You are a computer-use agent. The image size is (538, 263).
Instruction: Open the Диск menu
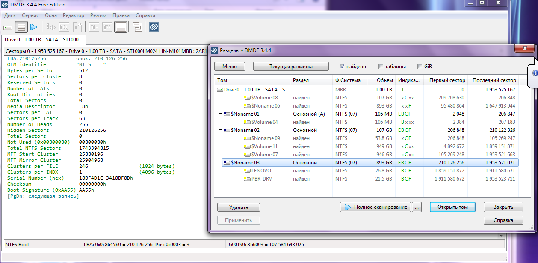tap(10, 15)
